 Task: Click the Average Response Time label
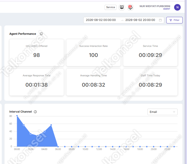(36, 76)
